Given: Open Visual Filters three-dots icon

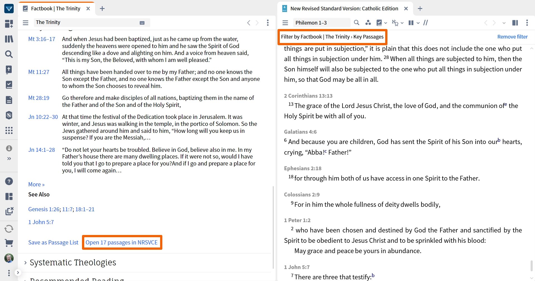Looking at the screenshot, I should [x=368, y=23].
